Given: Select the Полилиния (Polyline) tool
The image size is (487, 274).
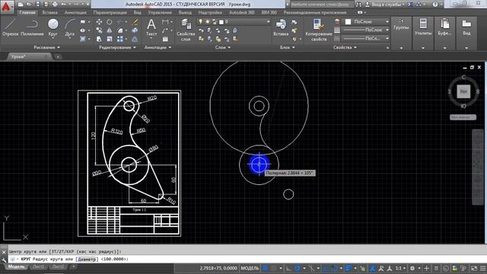Looking at the screenshot, I should [x=32, y=27].
